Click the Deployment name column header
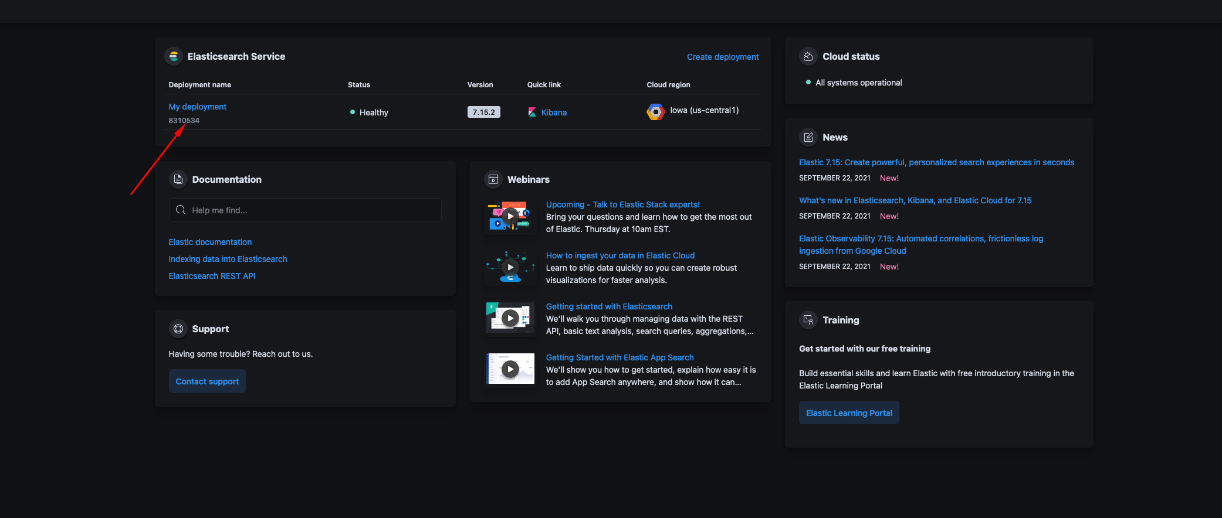The height and width of the screenshot is (518, 1222). pyautogui.click(x=199, y=84)
